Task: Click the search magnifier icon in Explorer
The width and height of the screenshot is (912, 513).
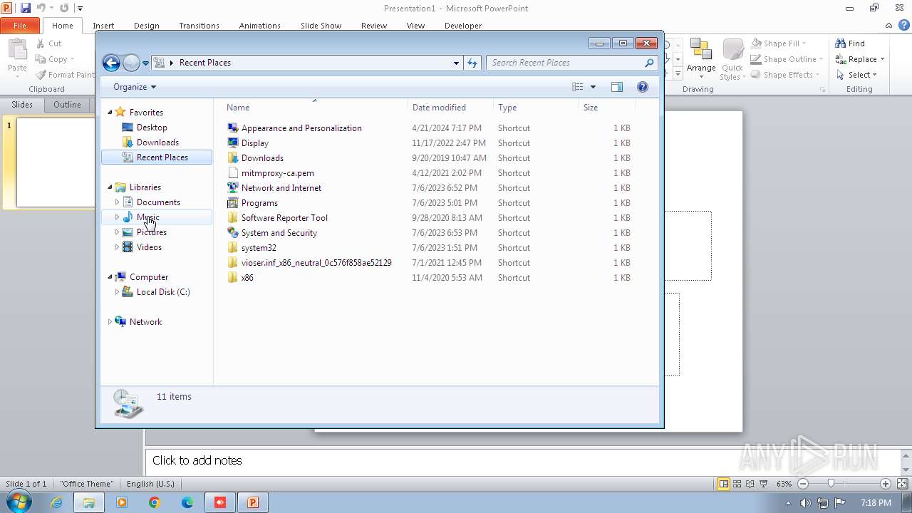Action: [649, 63]
